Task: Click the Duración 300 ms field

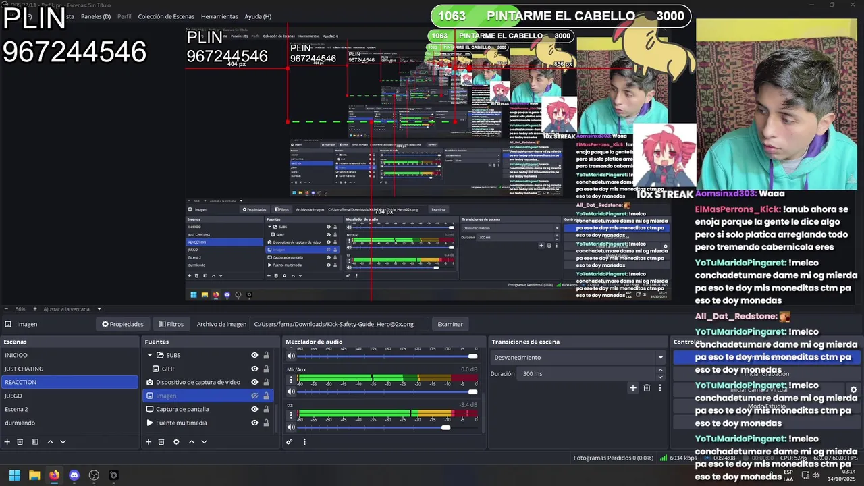Action: (593, 373)
